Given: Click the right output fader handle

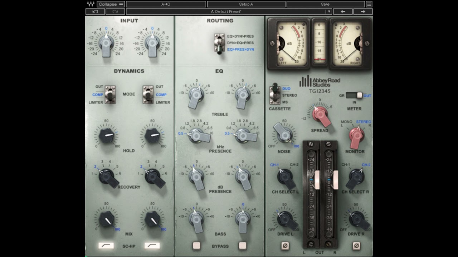Looking at the screenshot, I should pos(335,180).
